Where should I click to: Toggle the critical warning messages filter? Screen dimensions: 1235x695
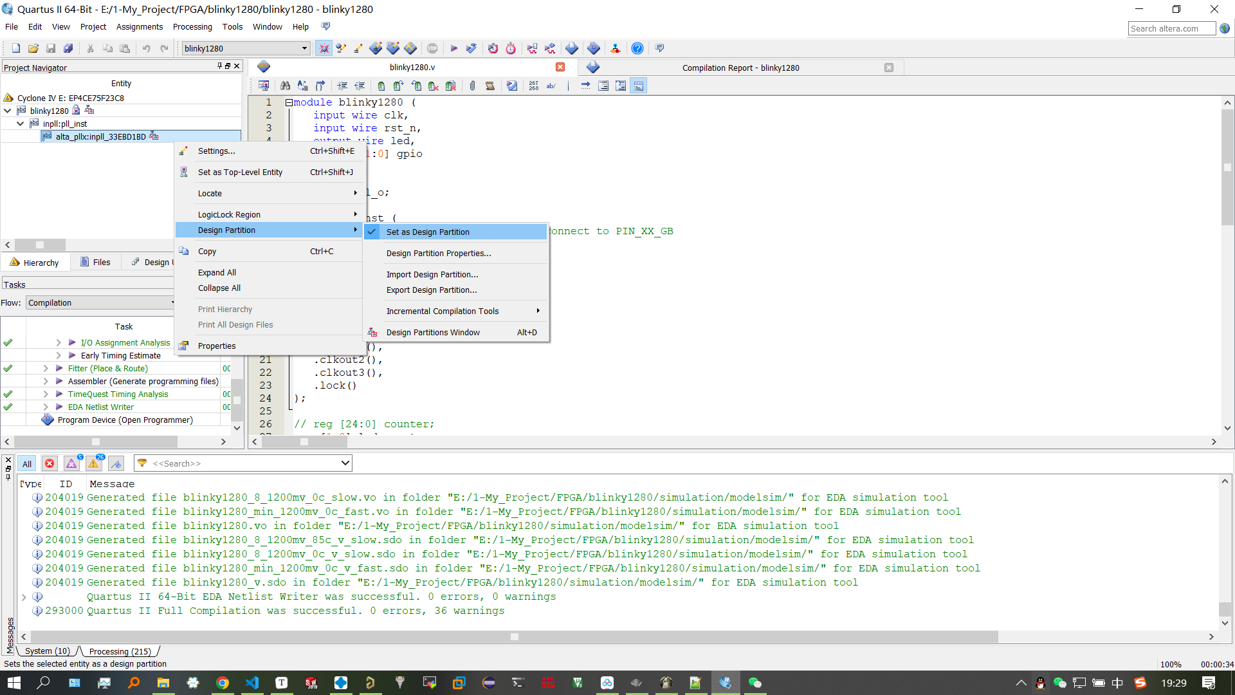(71, 463)
